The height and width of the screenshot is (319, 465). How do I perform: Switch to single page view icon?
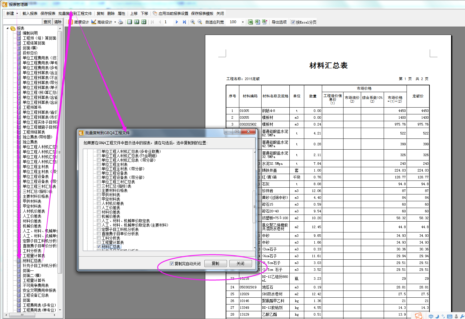[130, 22]
